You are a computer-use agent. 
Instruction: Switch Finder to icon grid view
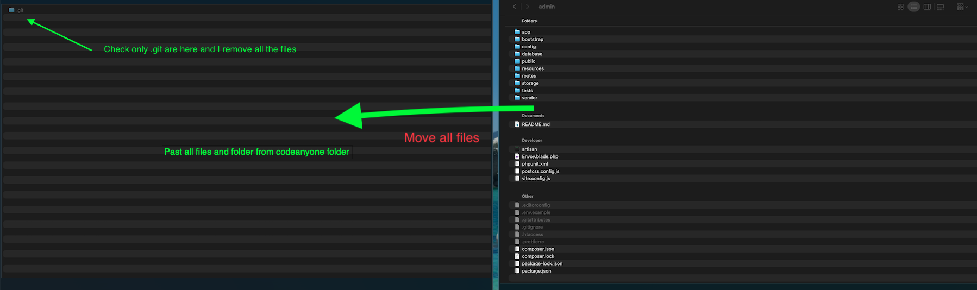(x=900, y=7)
